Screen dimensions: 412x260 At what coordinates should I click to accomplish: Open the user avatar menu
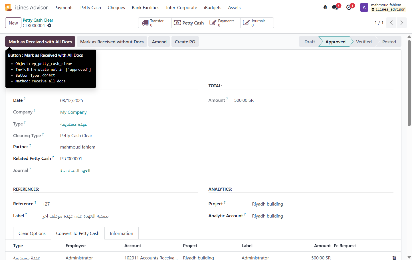[364, 7]
